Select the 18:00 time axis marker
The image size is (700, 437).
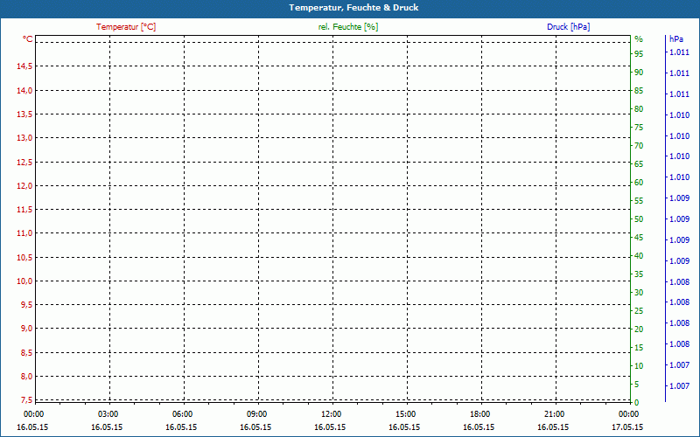click(479, 414)
